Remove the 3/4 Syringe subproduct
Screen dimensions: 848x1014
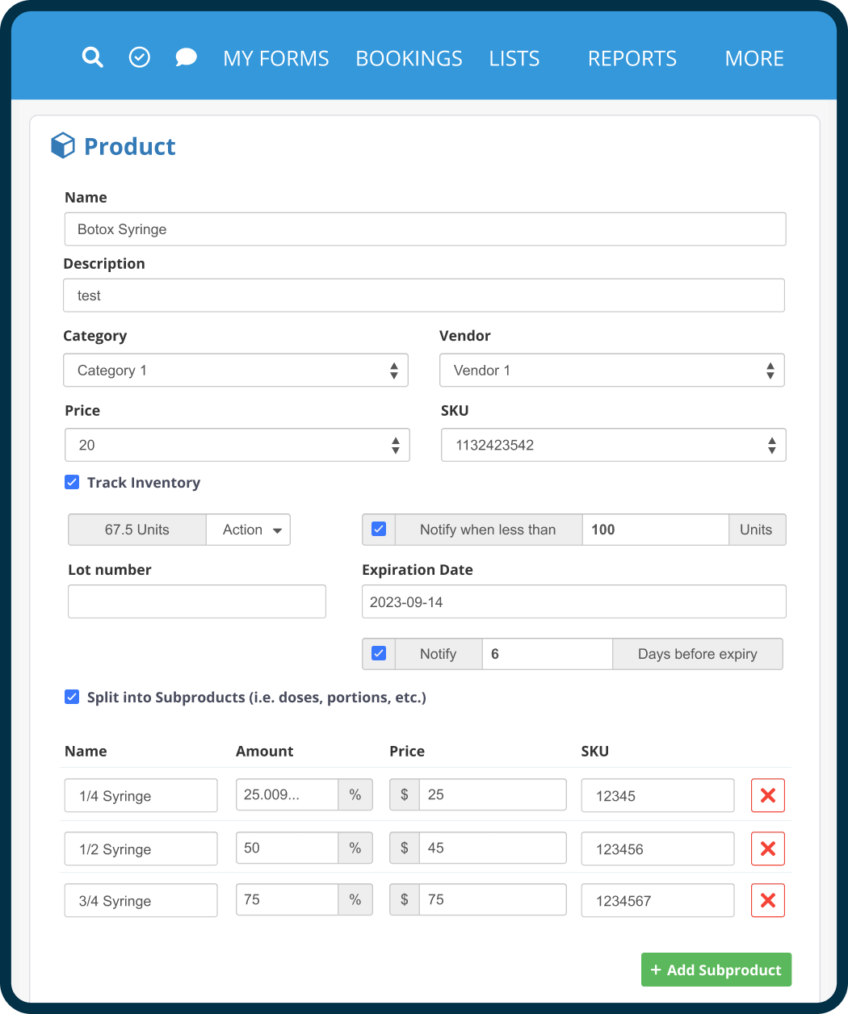click(x=767, y=900)
